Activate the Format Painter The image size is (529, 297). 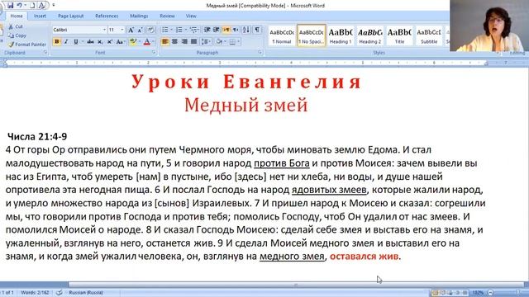(x=27, y=44)
